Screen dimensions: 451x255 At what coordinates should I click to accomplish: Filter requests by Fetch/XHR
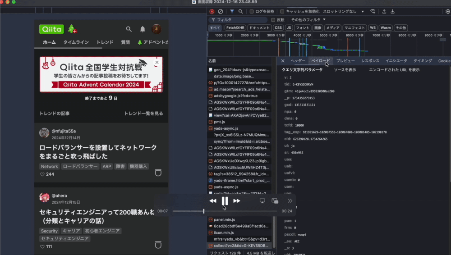pyautogui.click(x=235, y=28)
